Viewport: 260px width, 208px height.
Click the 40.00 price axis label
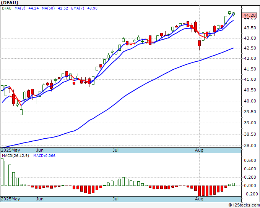pos(250,101)
